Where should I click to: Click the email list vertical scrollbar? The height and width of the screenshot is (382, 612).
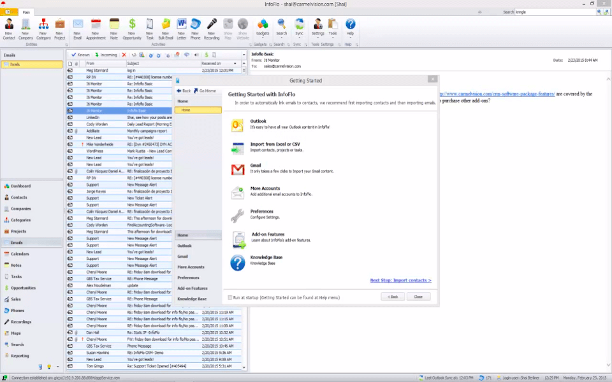(x=244, y=215)
